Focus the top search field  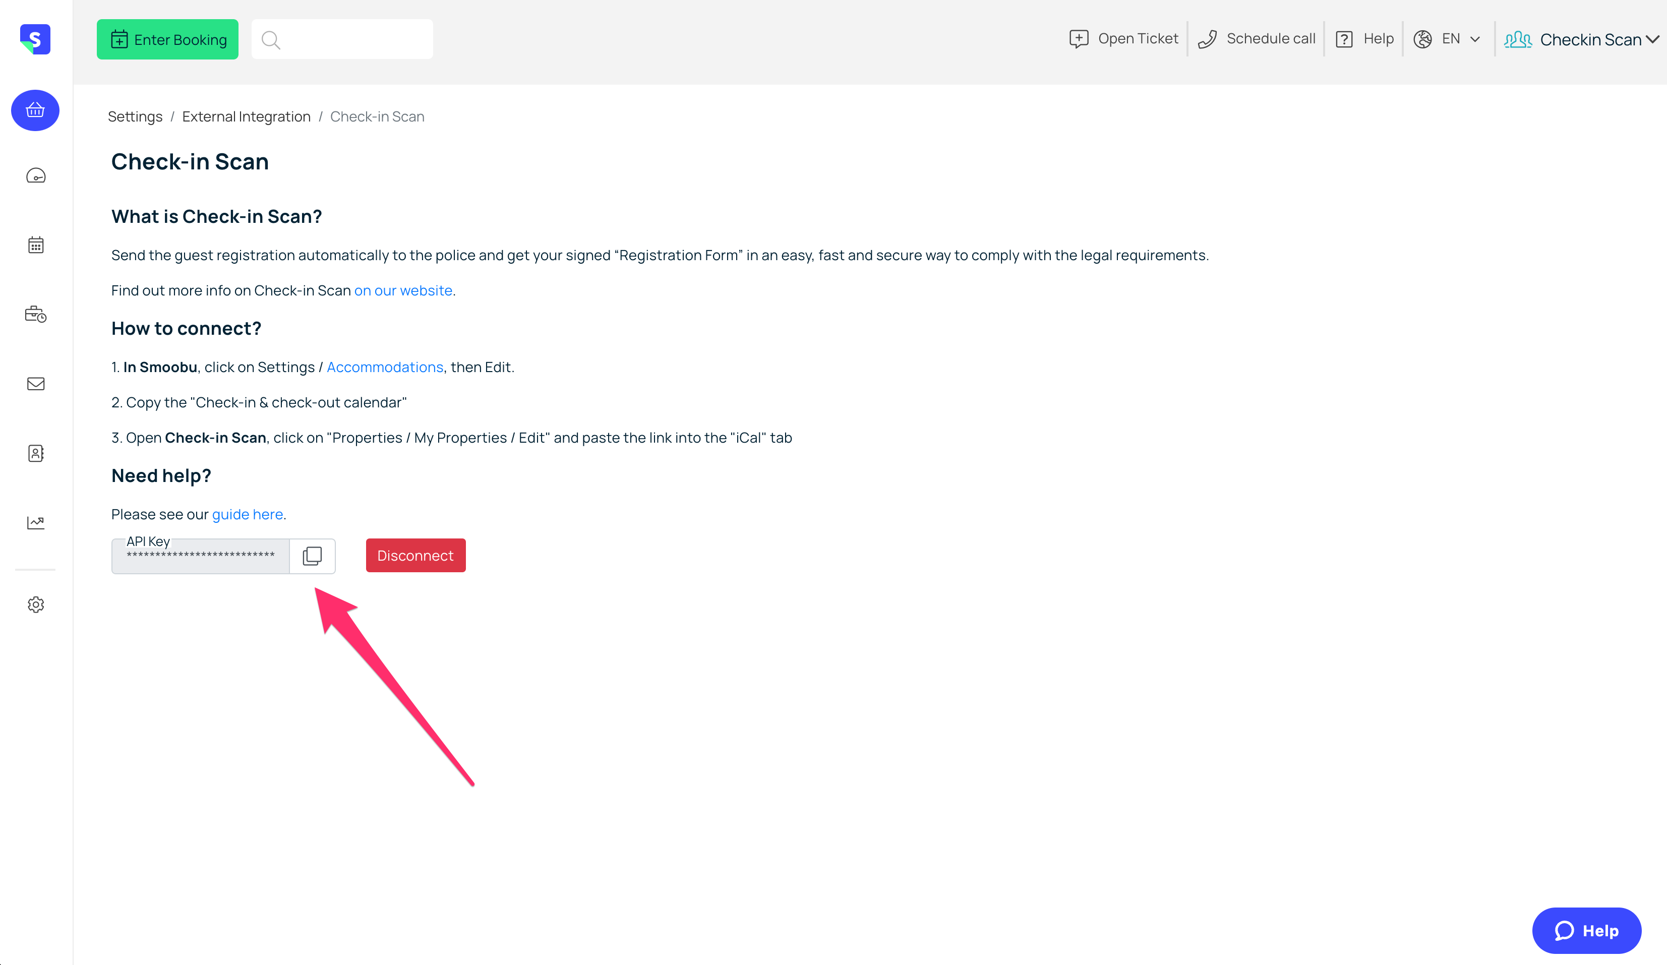[x=342, y=40]
